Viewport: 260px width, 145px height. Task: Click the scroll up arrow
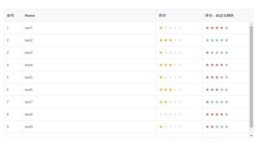tap(251, 24)
